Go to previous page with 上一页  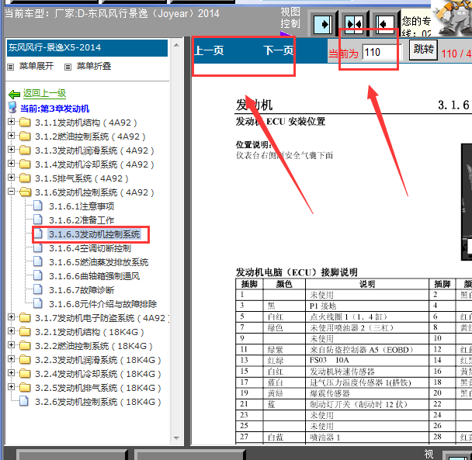click(x=209, y=50)
